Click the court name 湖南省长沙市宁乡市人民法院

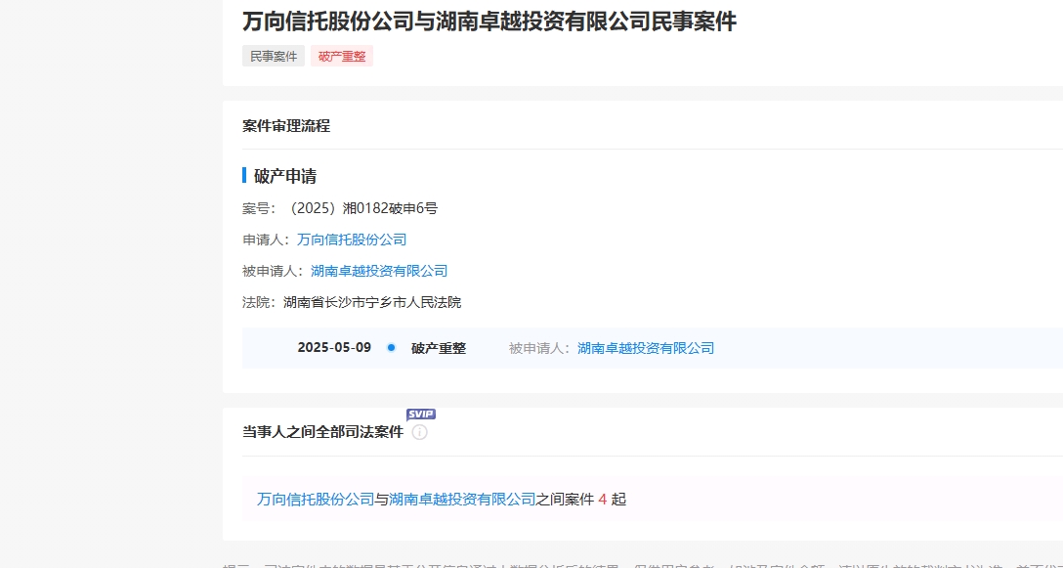[372, 302]
